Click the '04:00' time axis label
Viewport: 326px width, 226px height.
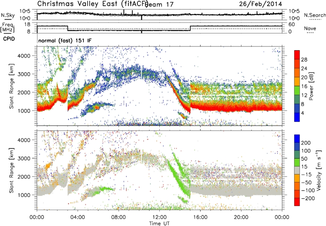77,217
